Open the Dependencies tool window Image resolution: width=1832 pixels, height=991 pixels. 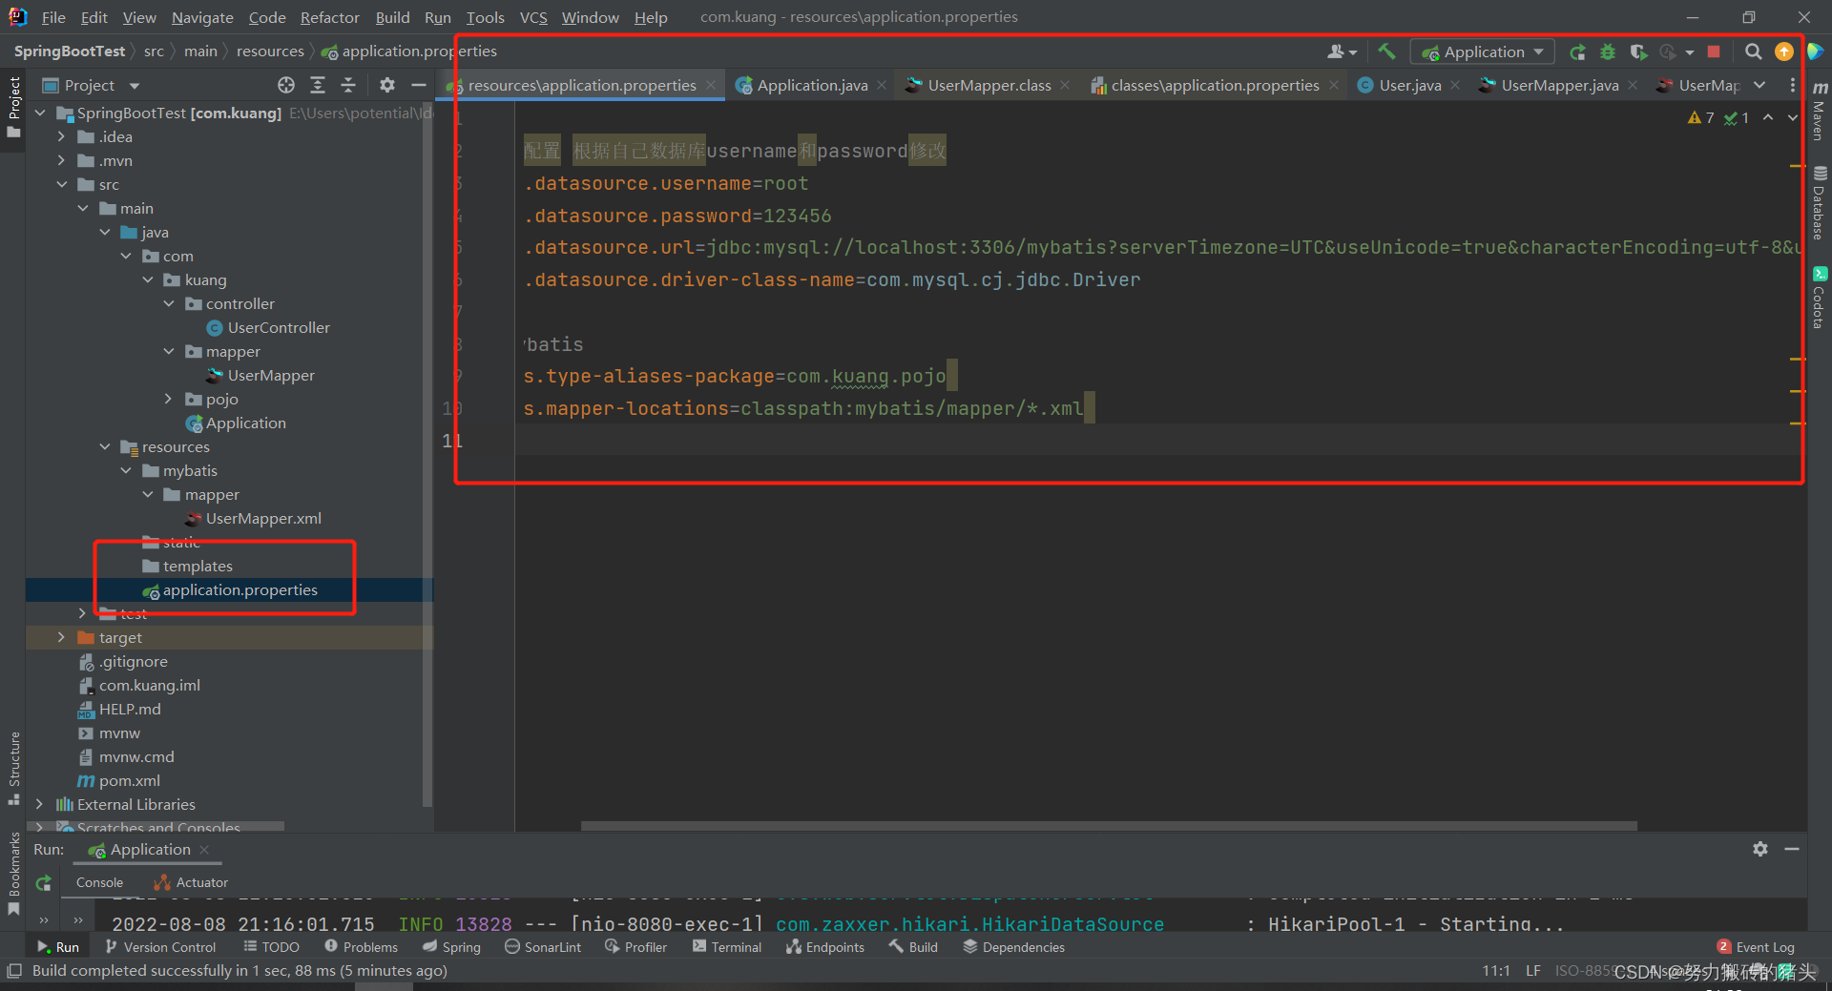tap(1013, 947)
